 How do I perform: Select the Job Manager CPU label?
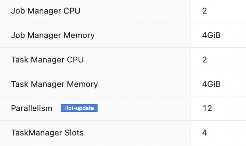(x=46, y=11)
